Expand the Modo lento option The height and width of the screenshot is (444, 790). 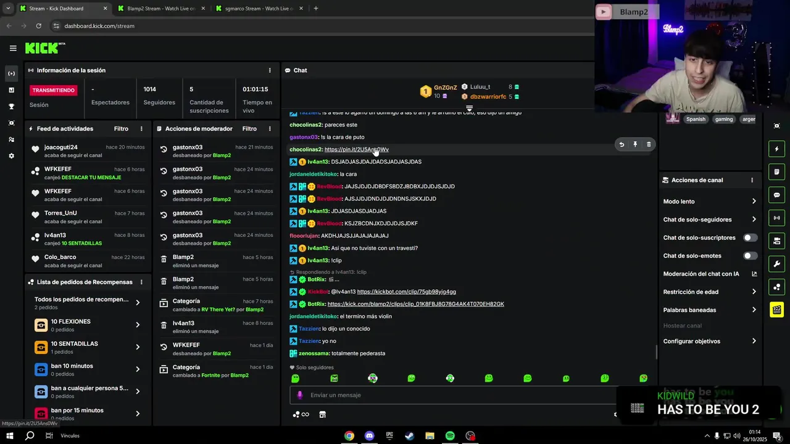[x=710, y=202]
